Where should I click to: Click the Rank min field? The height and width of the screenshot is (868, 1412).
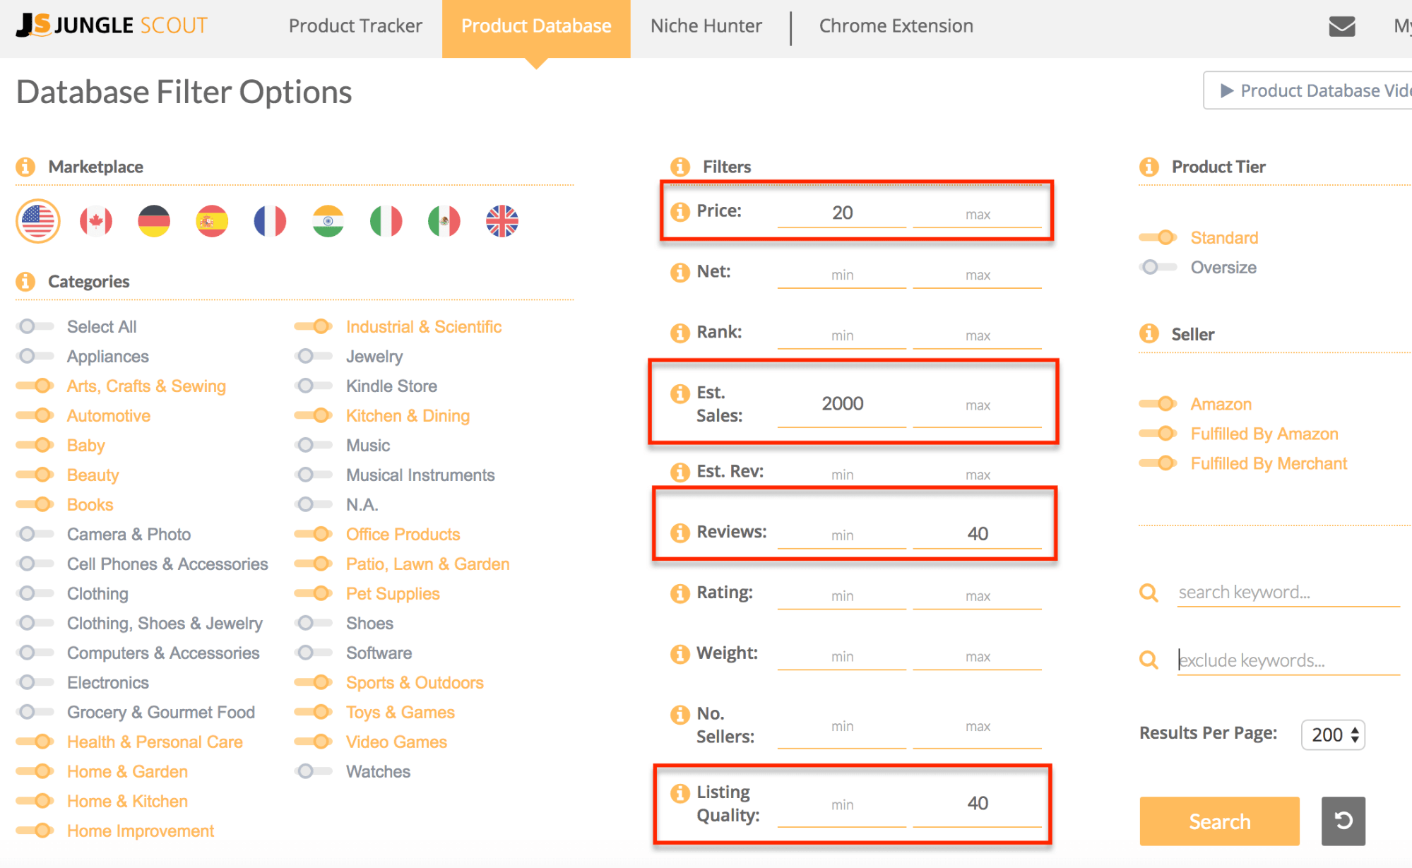pos(842,335)
